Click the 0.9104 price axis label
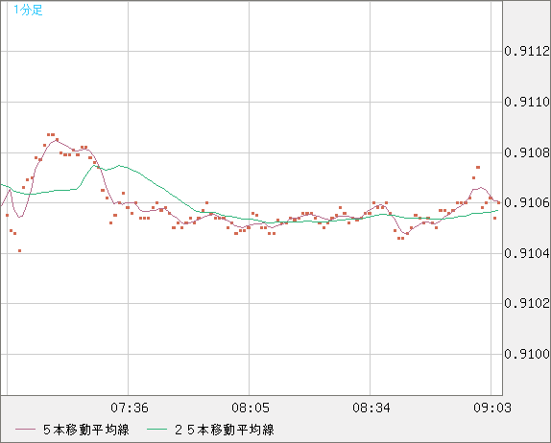Screen dimensions: 551x443 click(x=527, y=253)
